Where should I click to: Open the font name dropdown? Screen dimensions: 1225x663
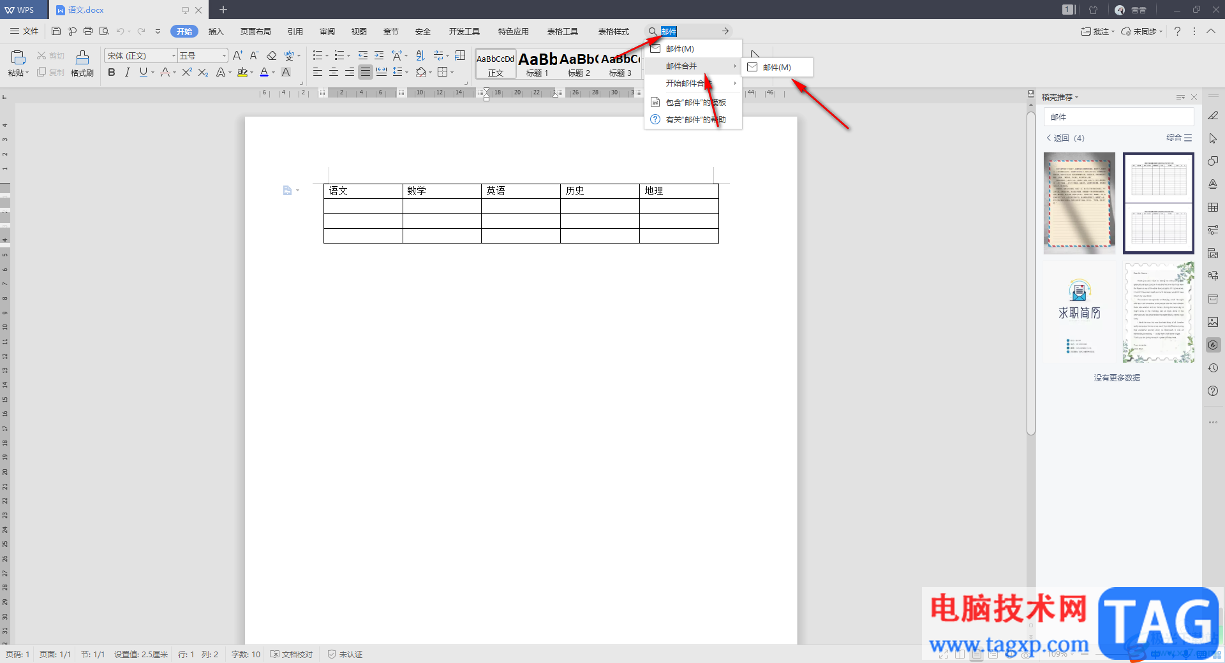click(174, 56)
